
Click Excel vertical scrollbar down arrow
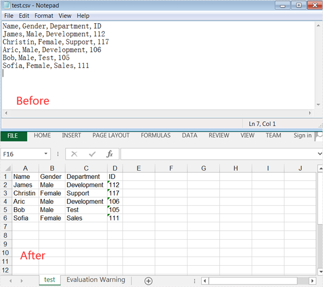321,272
